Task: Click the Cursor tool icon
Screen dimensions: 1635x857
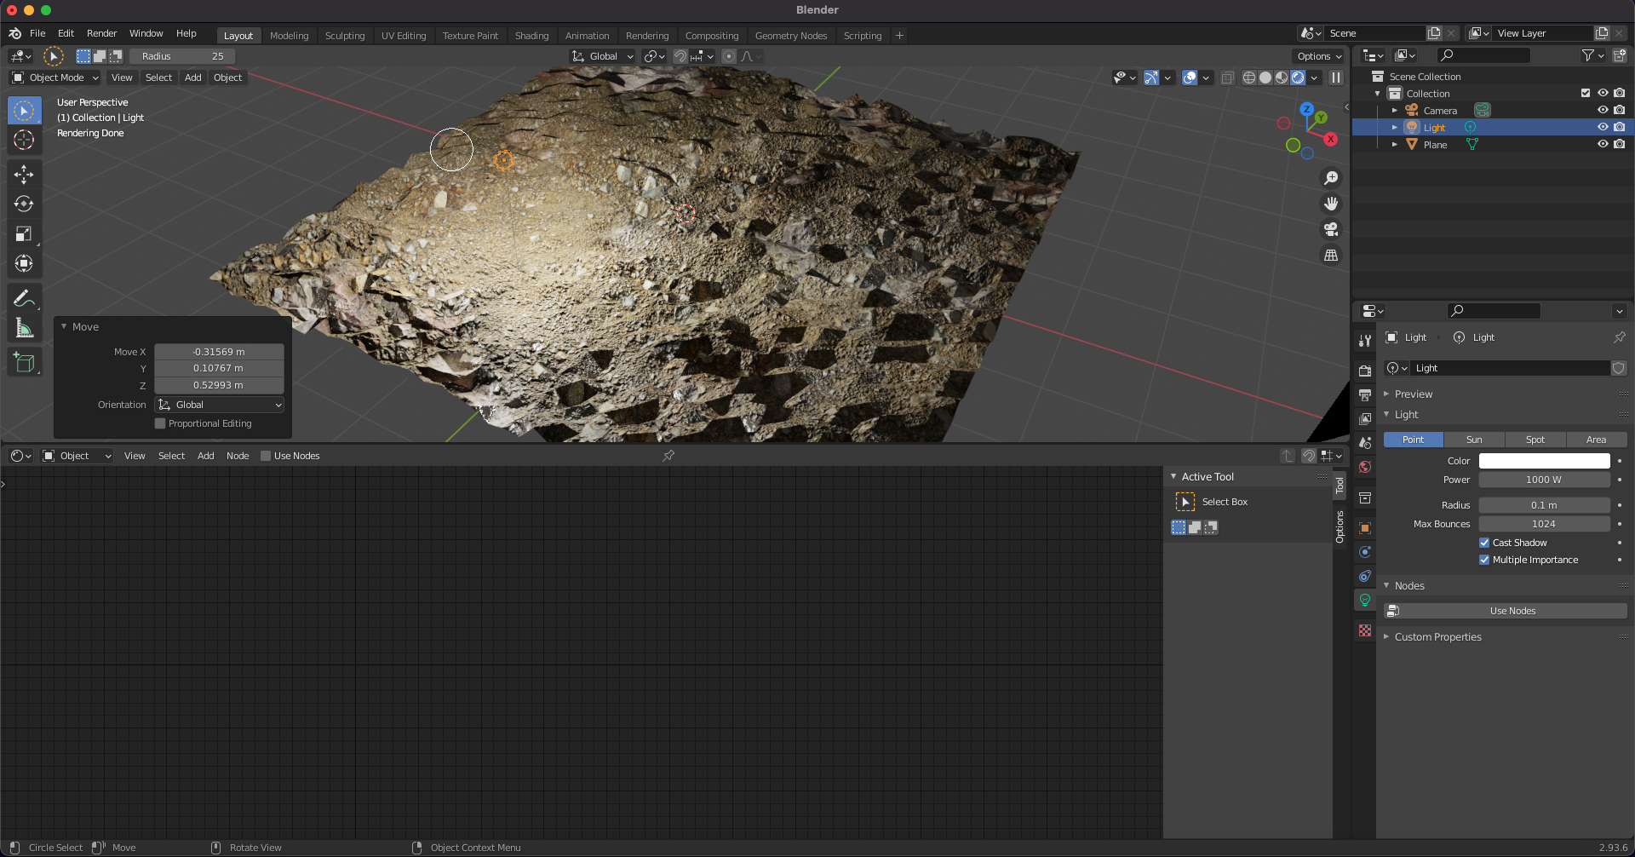Action: (x=24, y=141)
